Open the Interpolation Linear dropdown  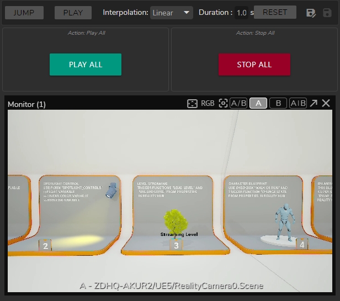click(x=171, y=13)
